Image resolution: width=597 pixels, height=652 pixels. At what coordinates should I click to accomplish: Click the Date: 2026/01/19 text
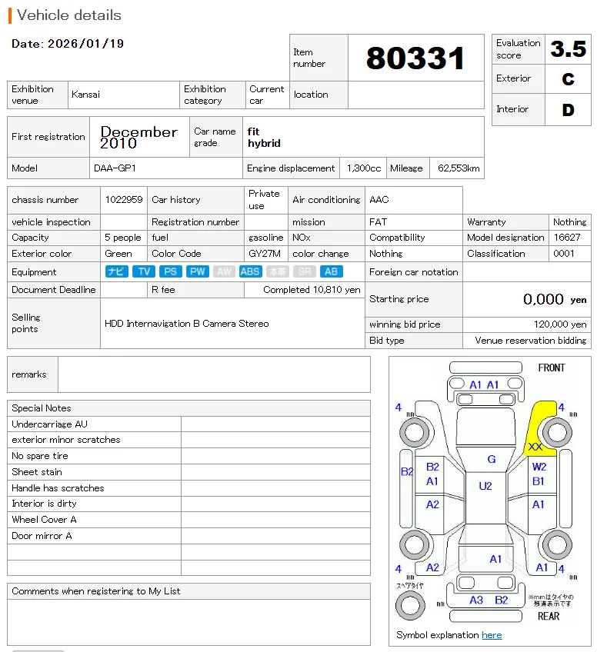(68, 44)
